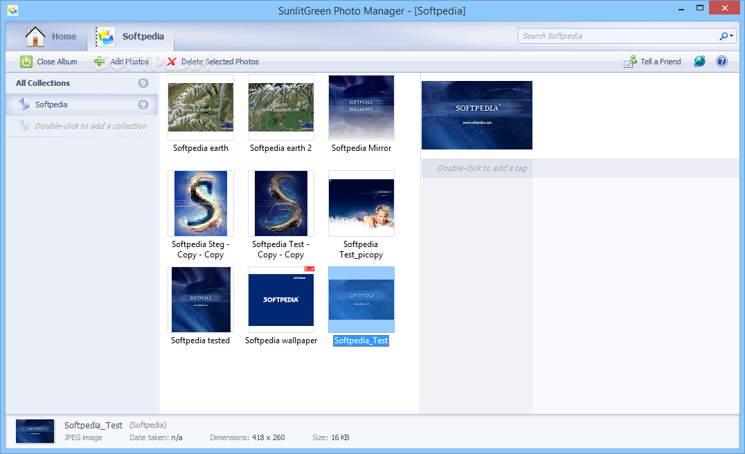Select the Softpedia wallpaper thumbnail
This screenshot has height=454, width=745.
tap(281, 300)
